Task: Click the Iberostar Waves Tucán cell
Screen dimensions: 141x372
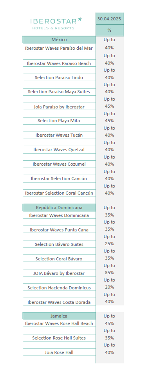Action: click(60, 135)
